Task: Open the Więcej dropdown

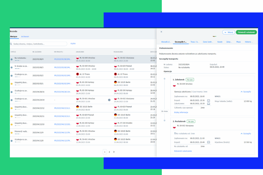Action: coord(228,32)
